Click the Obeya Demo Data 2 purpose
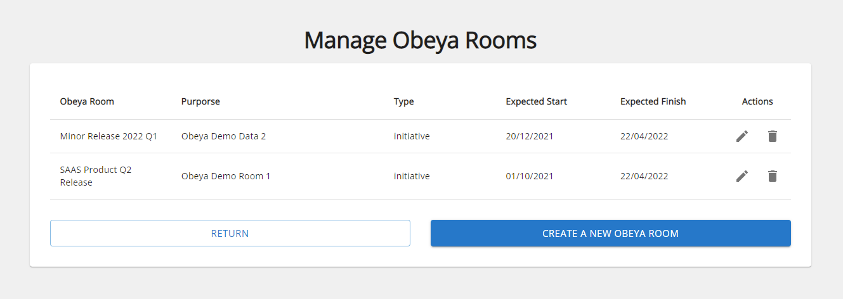Image resolution: width=843 pixels, height=299 pixels. pos(223,136)
